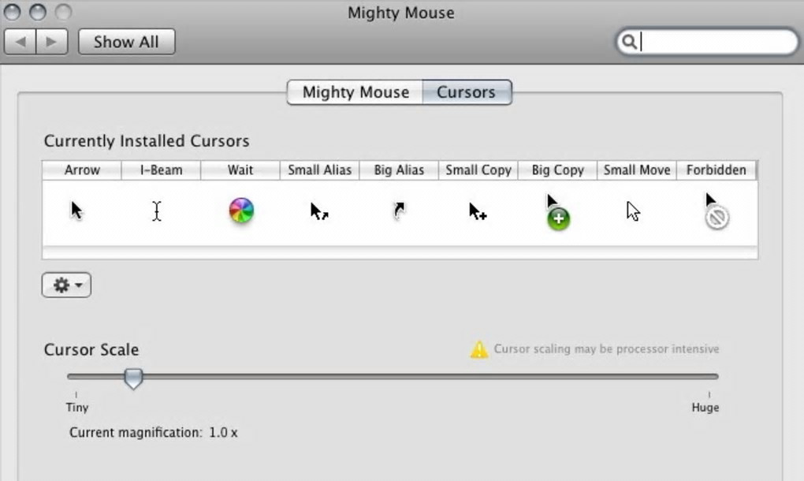804x481 pixels.
Task: Click the Cursor Scale slider handle
Action: (x=134, y=379)
